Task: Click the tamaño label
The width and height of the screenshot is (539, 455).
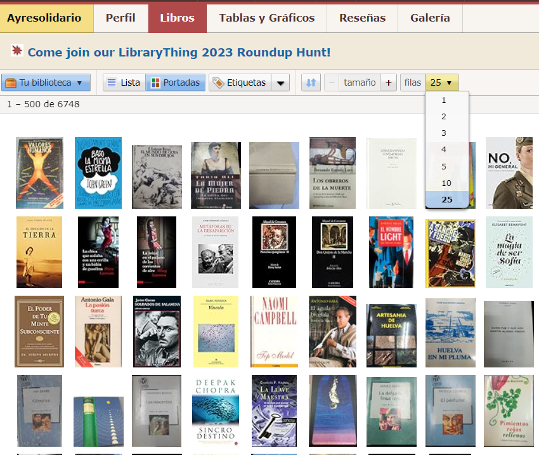Action: tap(360, 82)
